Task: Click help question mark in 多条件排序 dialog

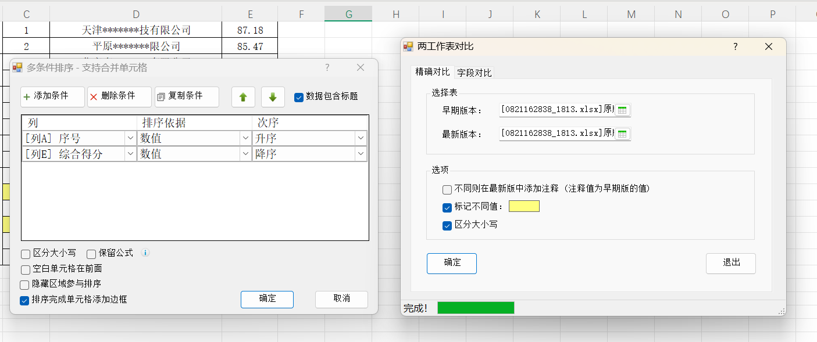Action: 327,67
